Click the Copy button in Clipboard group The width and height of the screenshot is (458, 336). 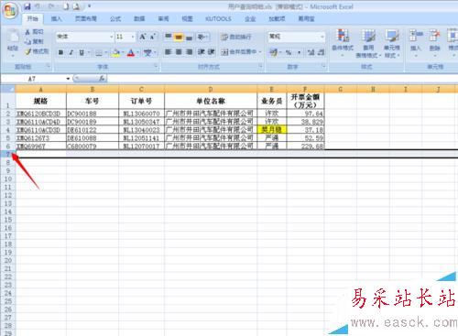point(35,41)
